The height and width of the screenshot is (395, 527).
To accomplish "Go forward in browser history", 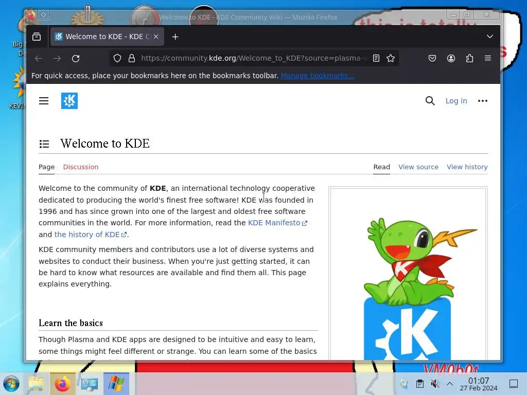I will 57,59.
